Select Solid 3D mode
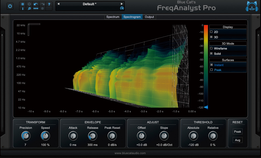The image size is (261, 158). click(x=211, y=53)
